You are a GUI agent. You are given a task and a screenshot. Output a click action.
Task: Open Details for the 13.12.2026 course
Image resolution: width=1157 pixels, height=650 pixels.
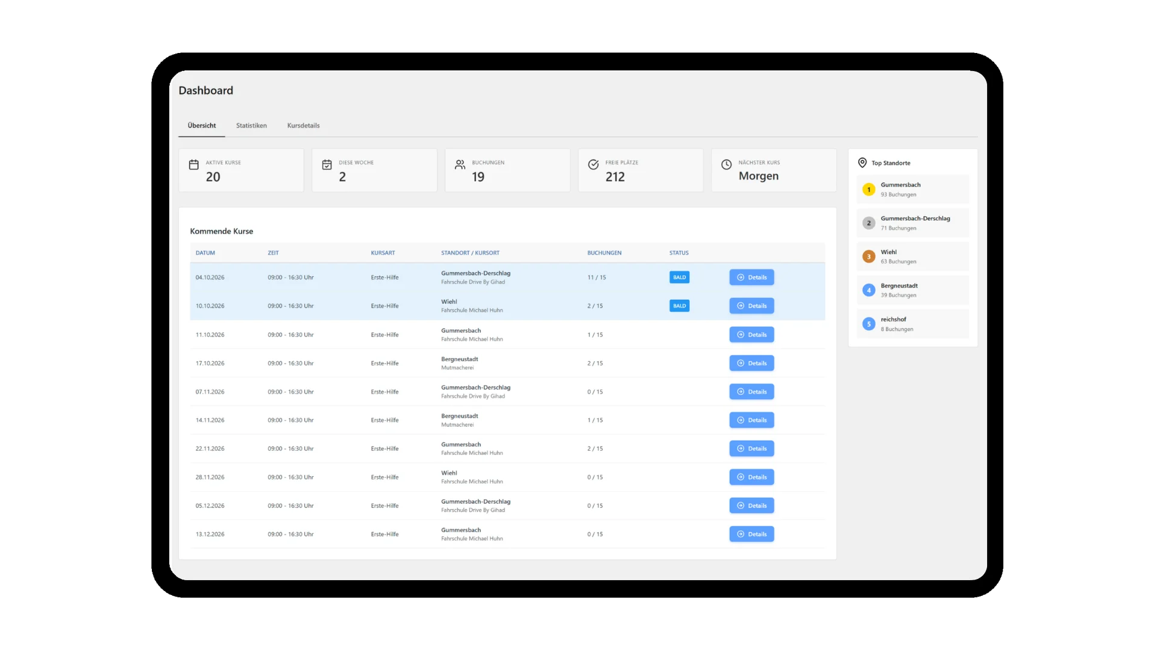[751, 534]
